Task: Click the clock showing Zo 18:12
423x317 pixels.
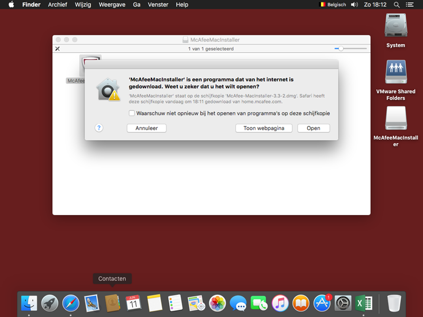Action: (x=375, y=5)
